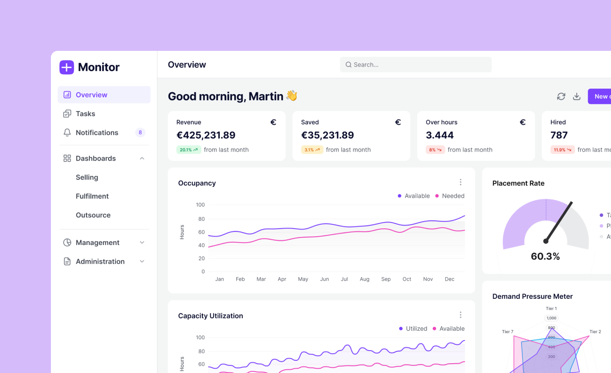Toggle the Utilized series in Capacity legend
The height and width of the screenshot is (373, 611).
(x=413, y=328)
